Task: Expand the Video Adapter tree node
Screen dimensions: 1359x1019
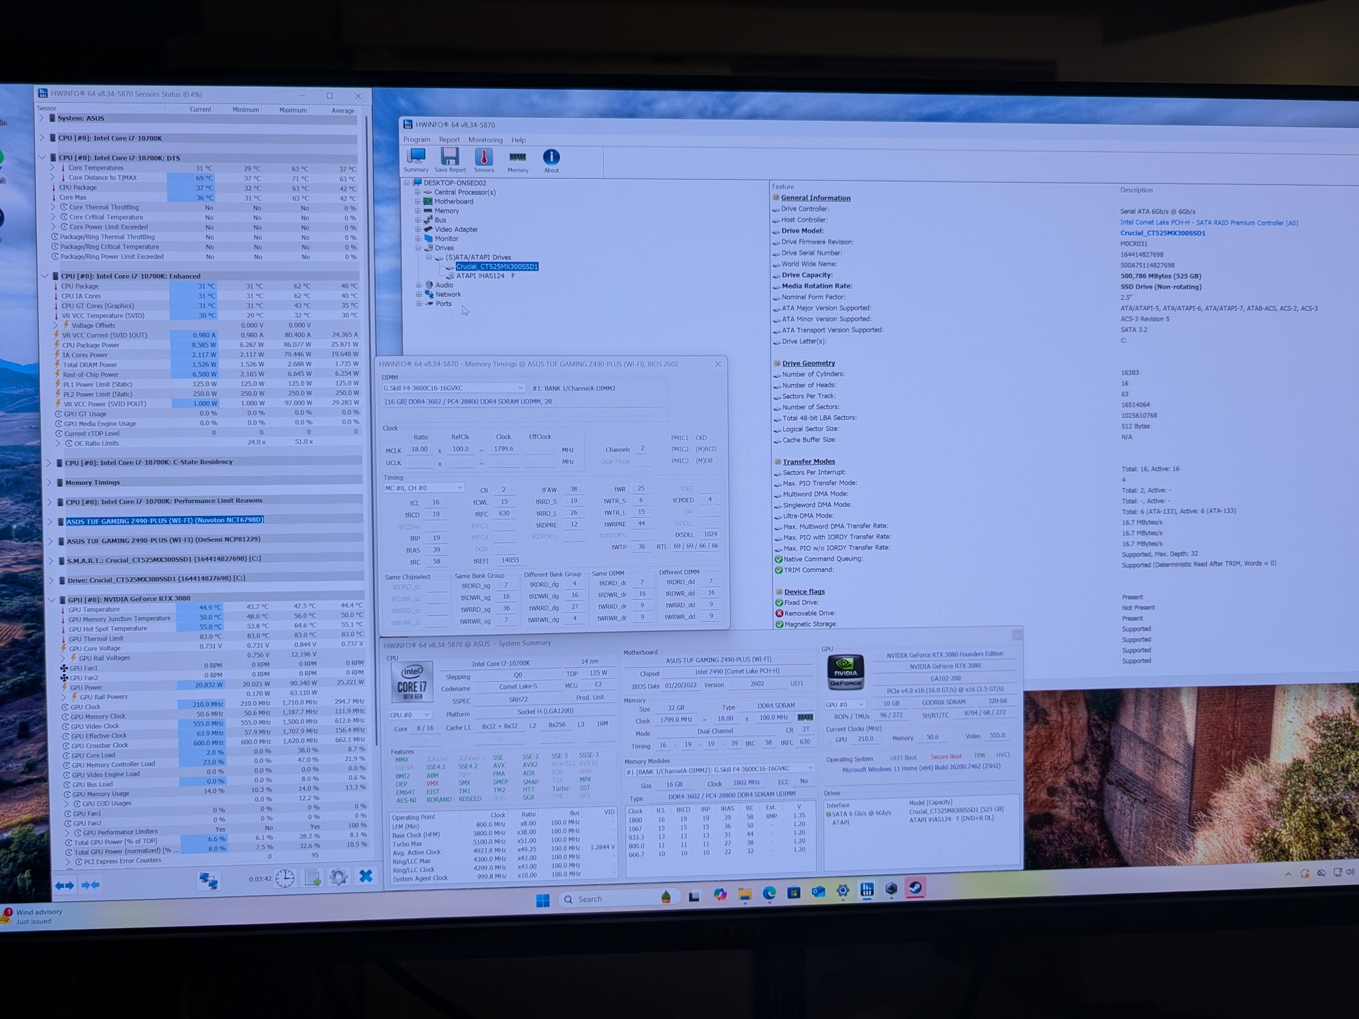Action: 417,230
